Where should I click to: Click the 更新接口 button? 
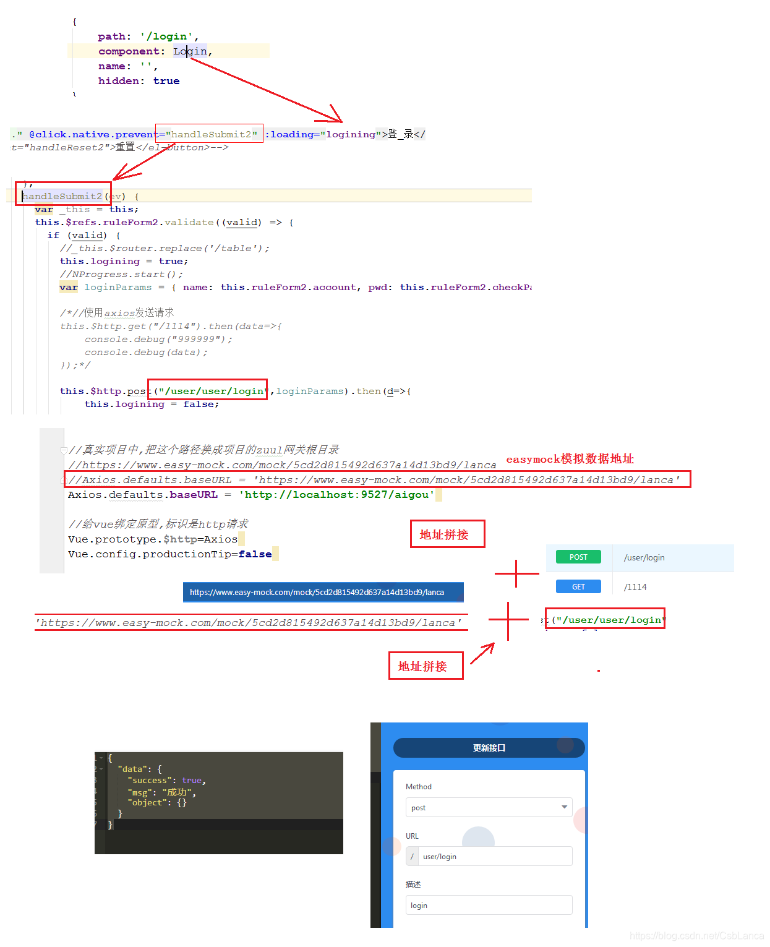(x=489, y=747)
